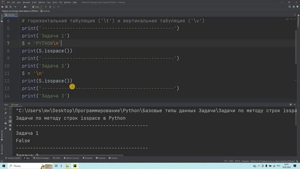The width and height of the screenshot is (300, 169).
Task: Click the print icon in Run panel
Action: (10, 125)
